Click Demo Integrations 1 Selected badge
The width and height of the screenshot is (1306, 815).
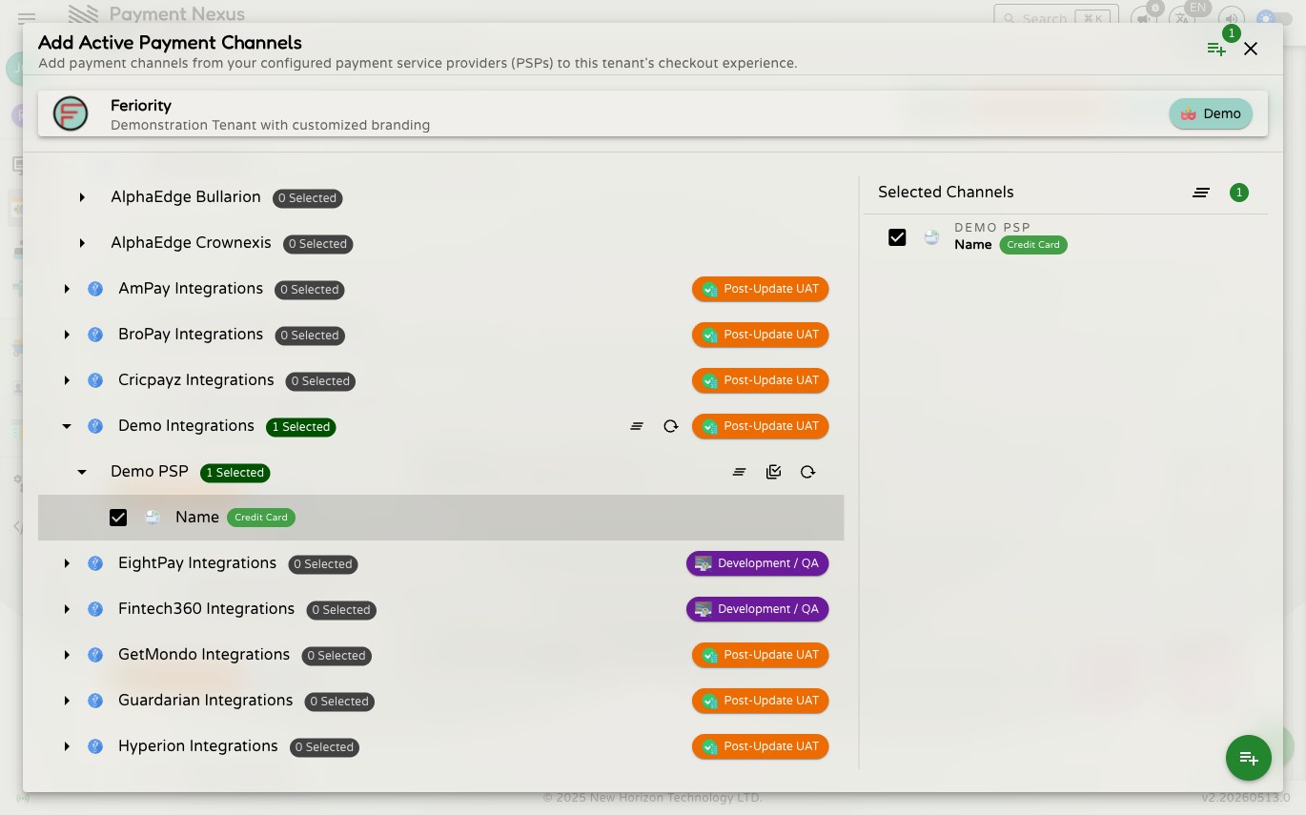coord(301,427)
